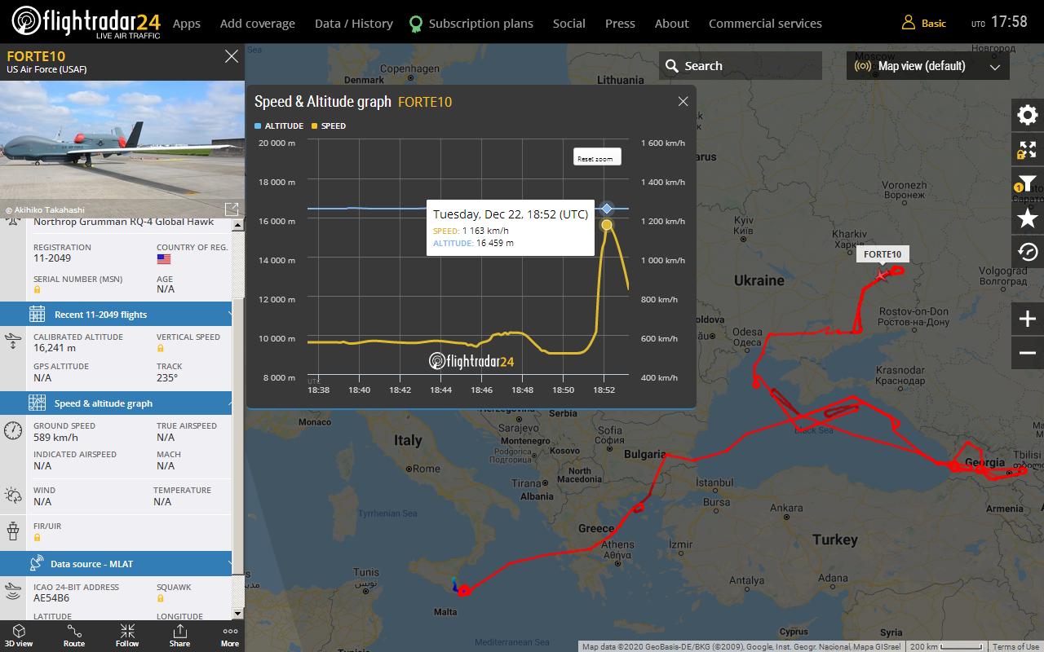Click the FORTE10 map label
The image size is (1044, 652).
[x=883, y=254]
